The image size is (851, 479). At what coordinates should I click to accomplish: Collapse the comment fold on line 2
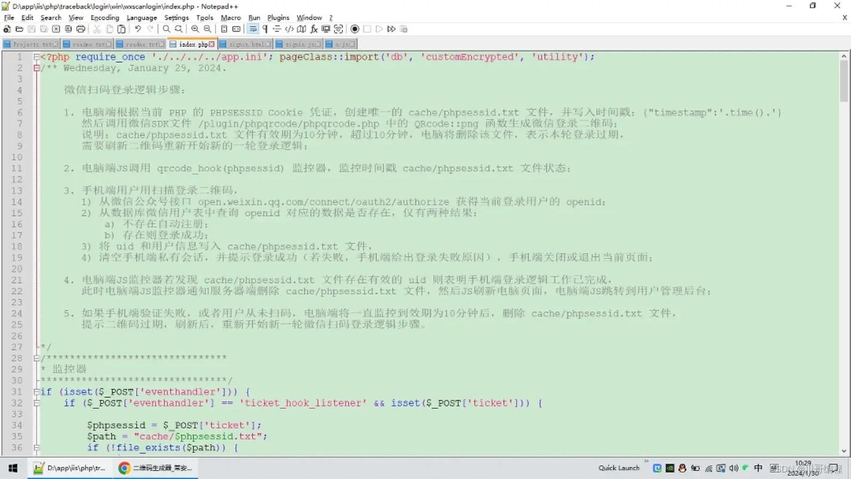(37, 68)
